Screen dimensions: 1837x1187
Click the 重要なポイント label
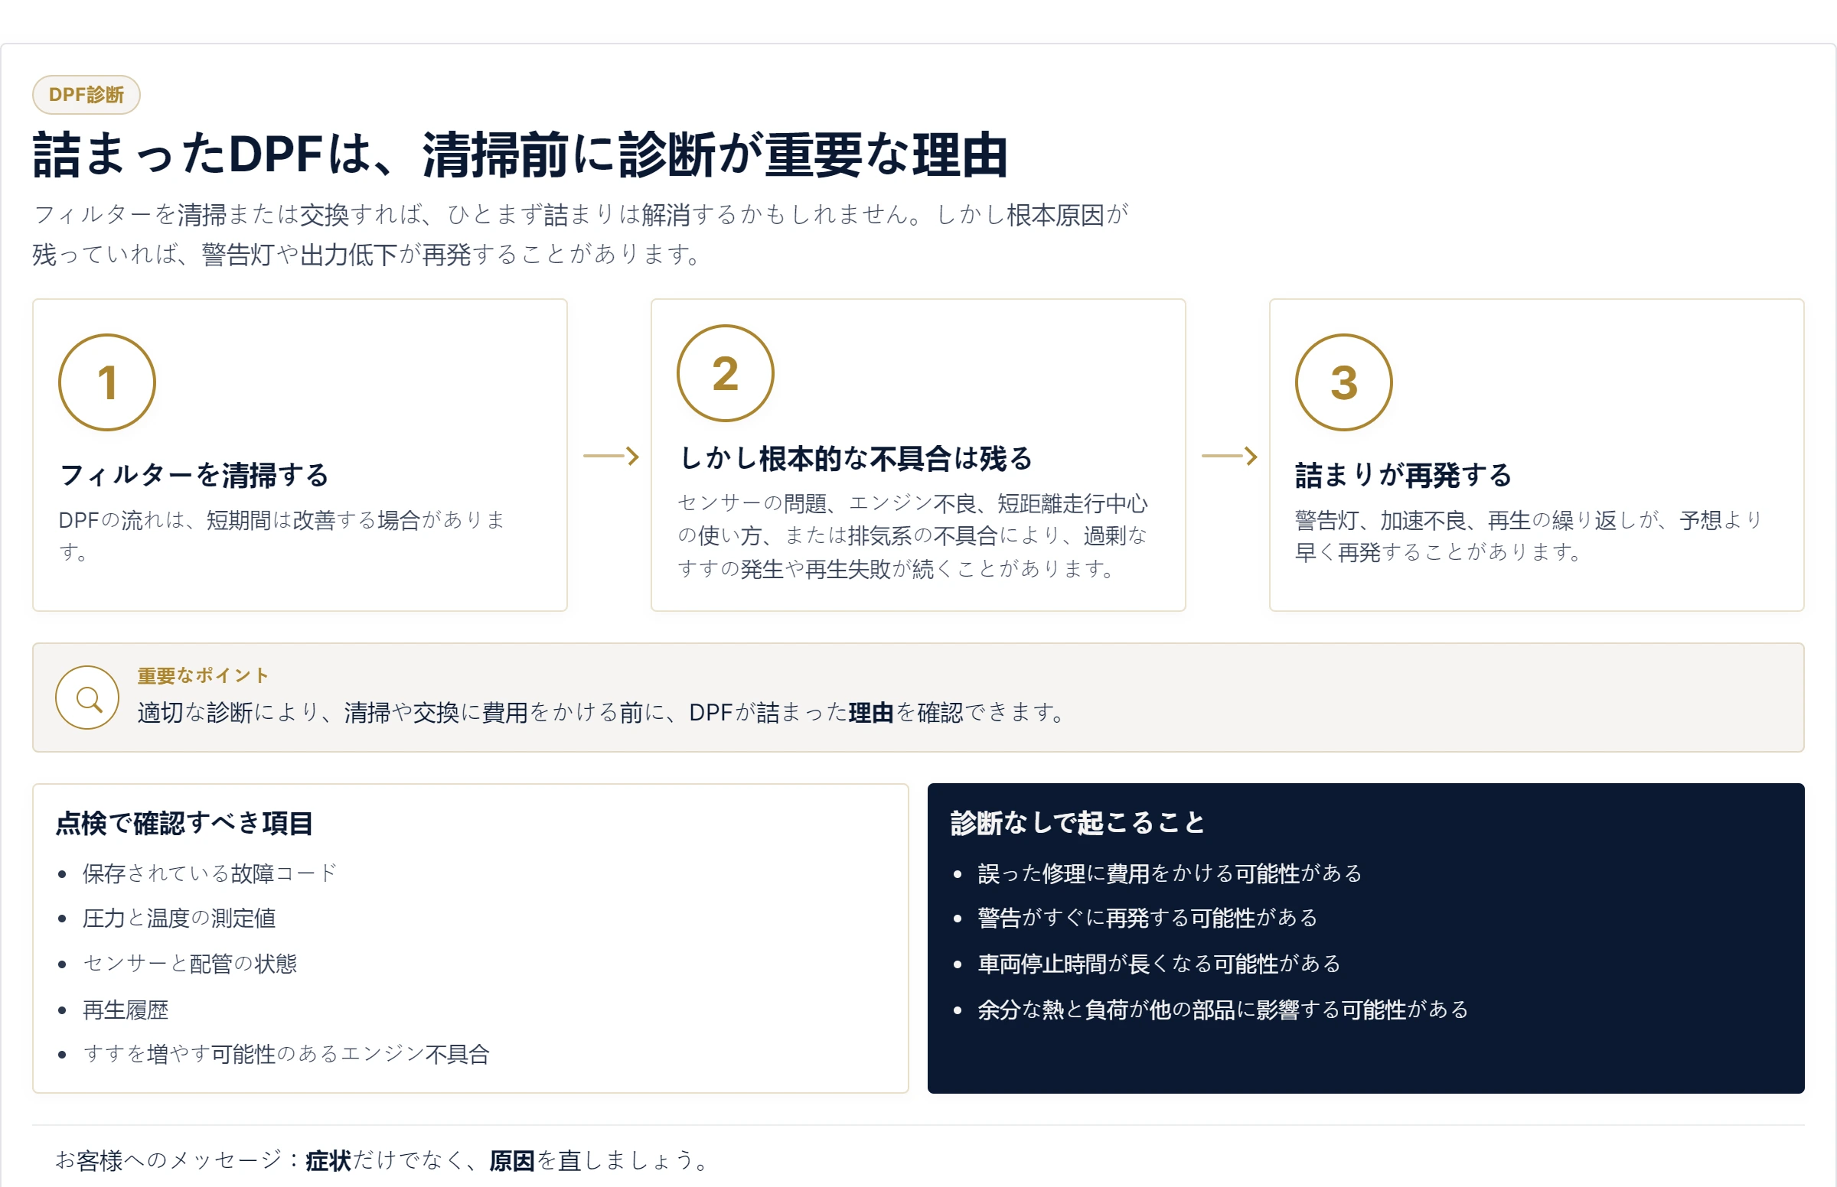(203, 676)
